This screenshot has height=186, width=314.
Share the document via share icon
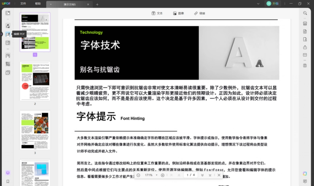[x=305, y=47]
